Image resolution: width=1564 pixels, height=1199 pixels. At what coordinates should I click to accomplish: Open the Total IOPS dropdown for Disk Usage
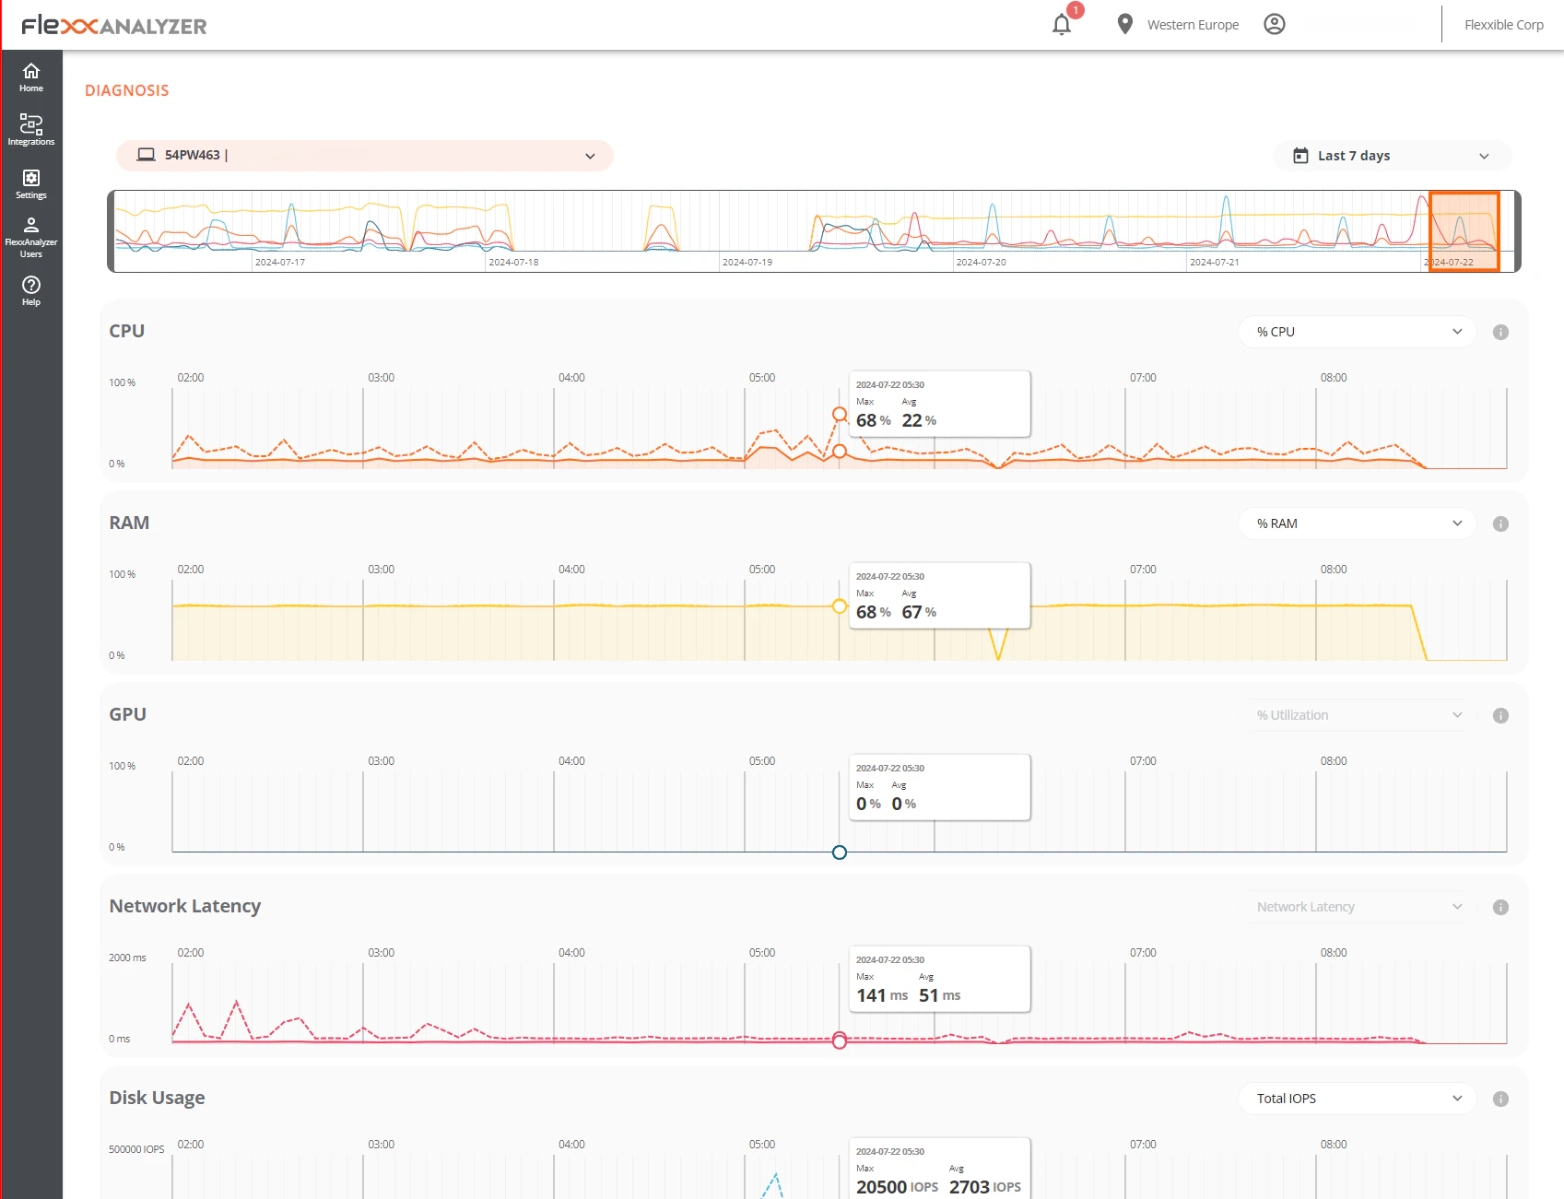point(1356,1099)
